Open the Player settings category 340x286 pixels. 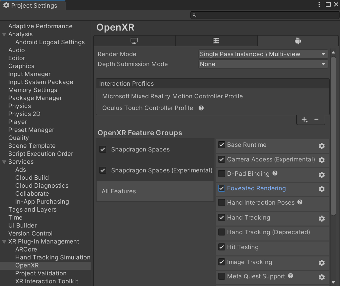pos(18,122)
